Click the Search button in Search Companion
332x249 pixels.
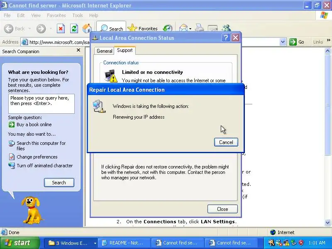[59, 183]
